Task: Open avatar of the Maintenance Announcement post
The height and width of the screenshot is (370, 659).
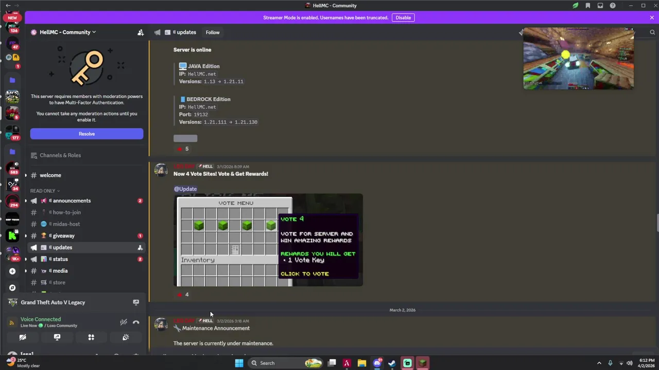Action: [161, 324]
